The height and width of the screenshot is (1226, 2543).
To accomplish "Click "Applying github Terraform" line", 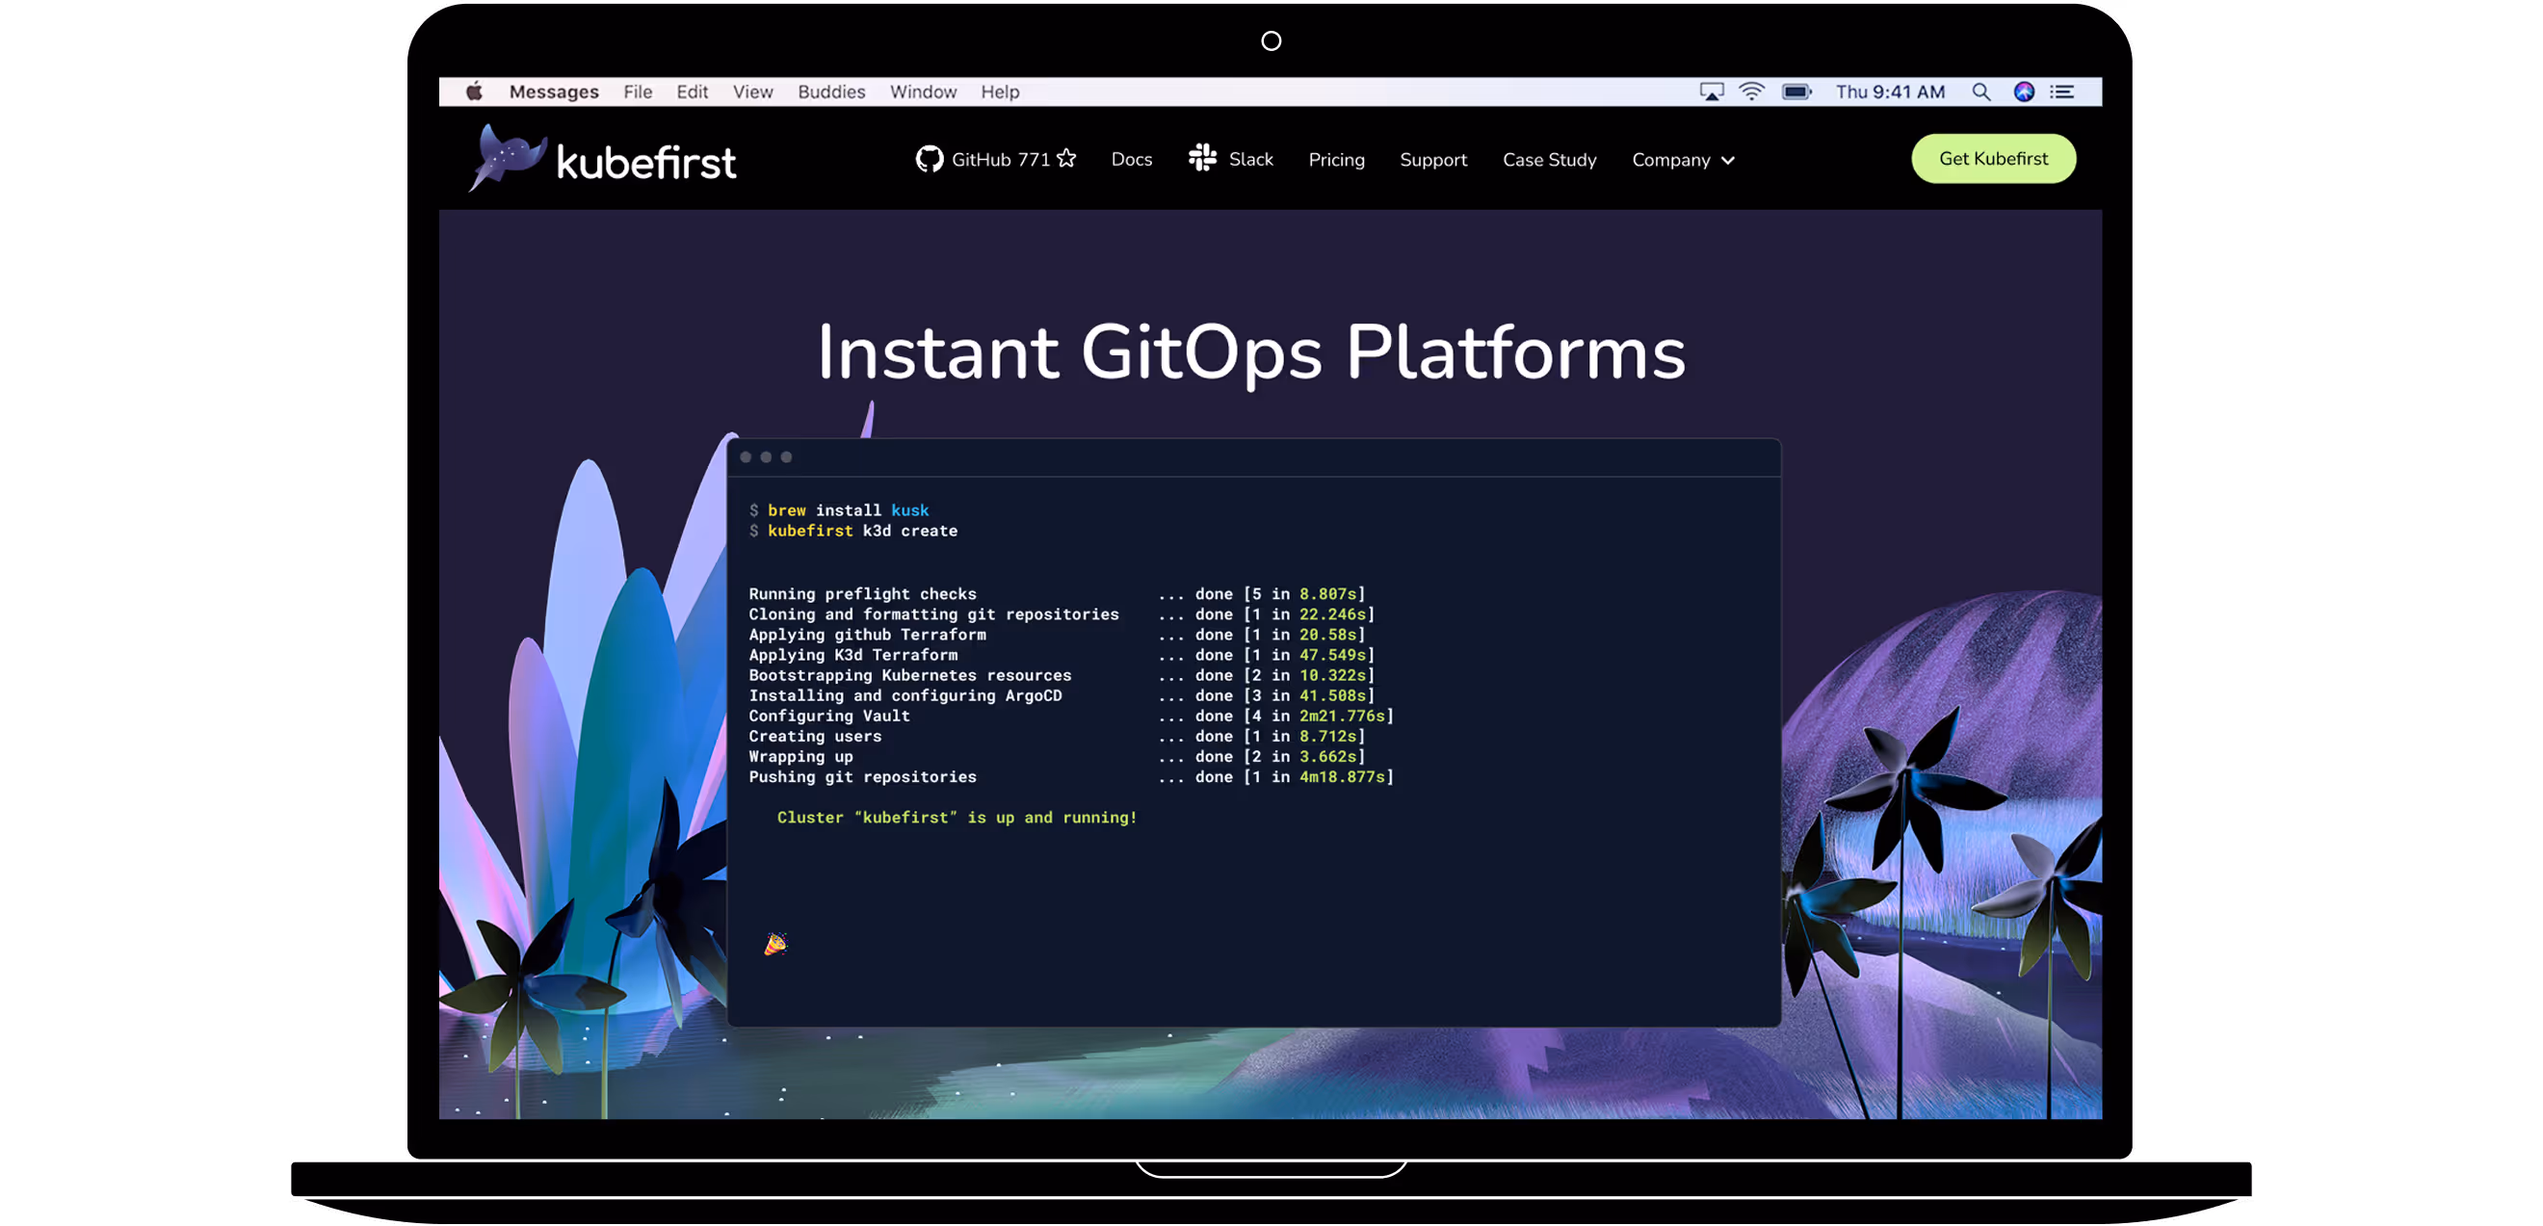I will point(867,635).
